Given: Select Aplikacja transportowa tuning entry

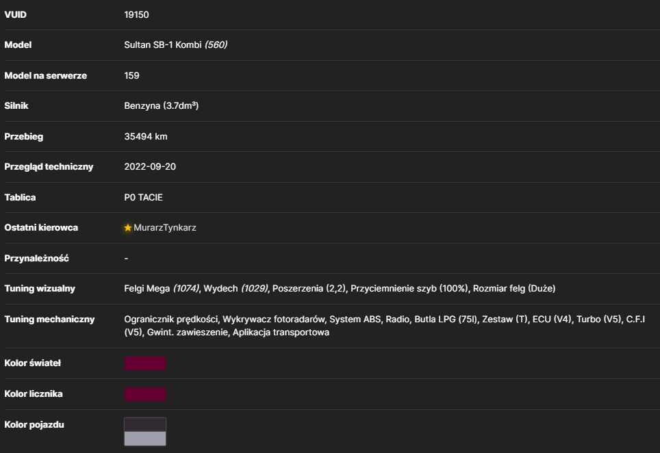Looking at the screenshot, I should click(x=281, y=333).
